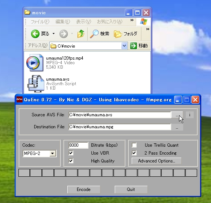This screenshot has height=203, width=211.
Task: Toggle the High Quality checkbox
Action: pos(71,161)
